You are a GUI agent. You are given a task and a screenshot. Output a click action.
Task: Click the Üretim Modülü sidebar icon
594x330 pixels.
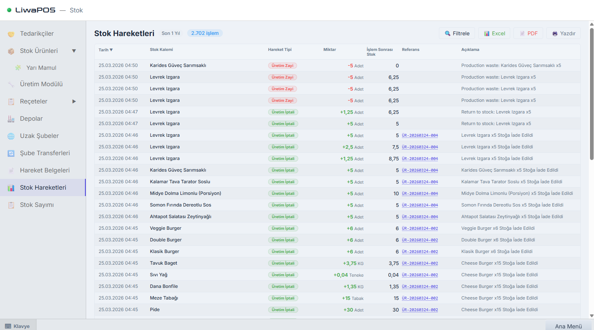point(11,84)
